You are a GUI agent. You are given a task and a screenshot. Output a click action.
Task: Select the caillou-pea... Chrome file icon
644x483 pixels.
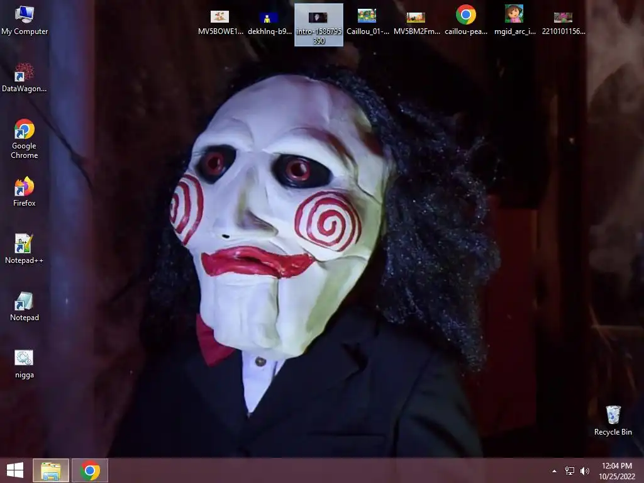point(466,21)
